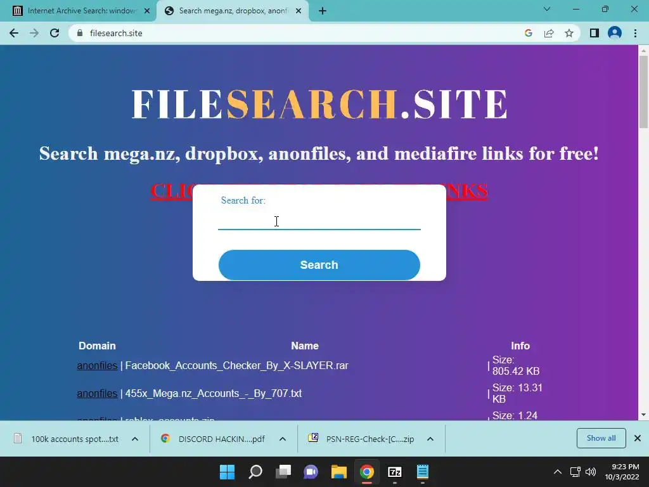Image resolution: width=649 pixels, height=487 pixels.
Task: Select the Search mega.nz, dropbox tab
Action: point(233,11)
